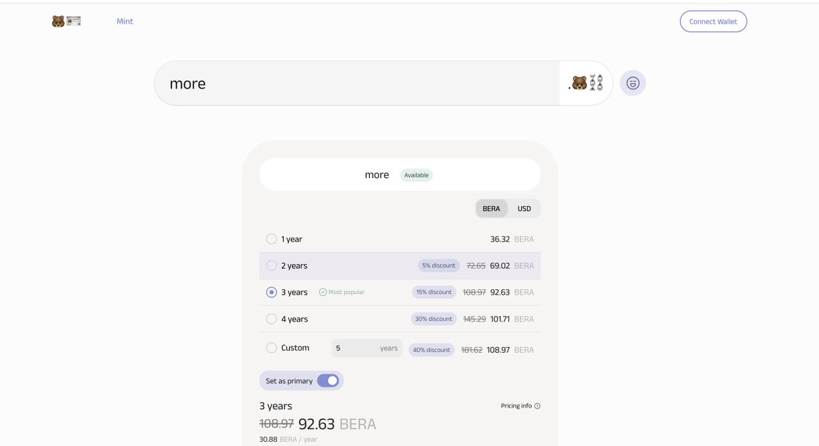Open the Mint page
The height and width of the screenshot is (446, 819).
click(125, 21)
